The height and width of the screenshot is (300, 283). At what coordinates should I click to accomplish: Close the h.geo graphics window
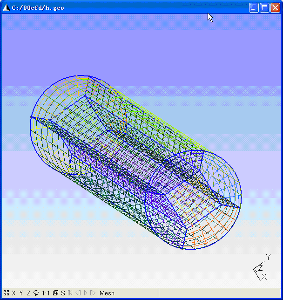tap(275, 7)
